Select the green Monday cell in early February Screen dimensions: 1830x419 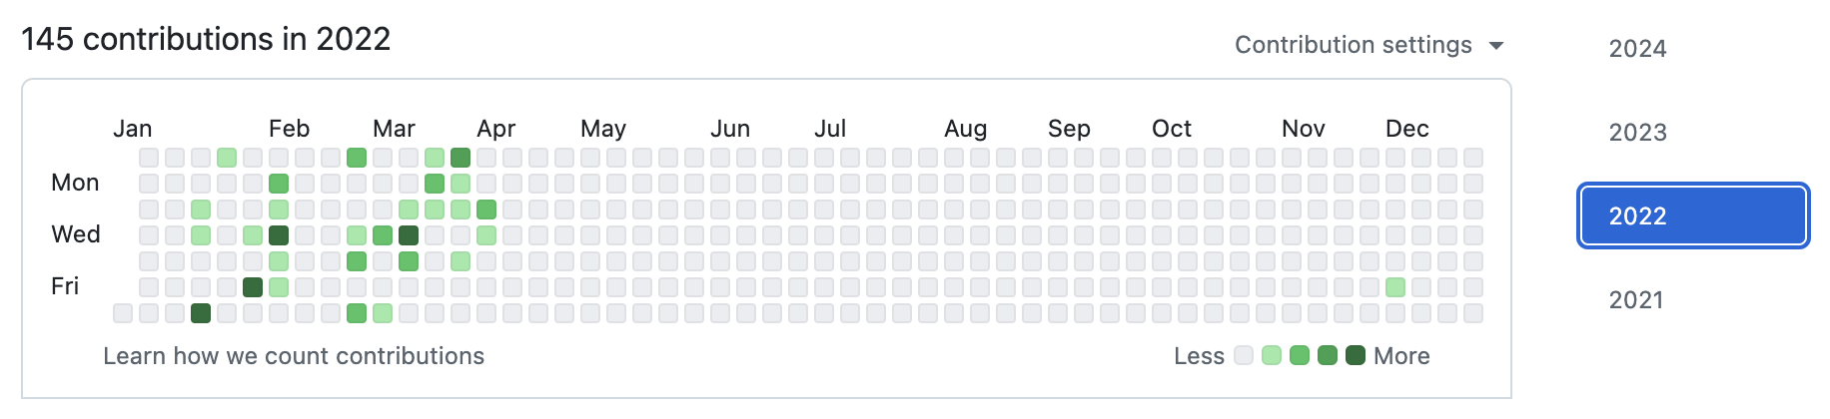[279, 184]
